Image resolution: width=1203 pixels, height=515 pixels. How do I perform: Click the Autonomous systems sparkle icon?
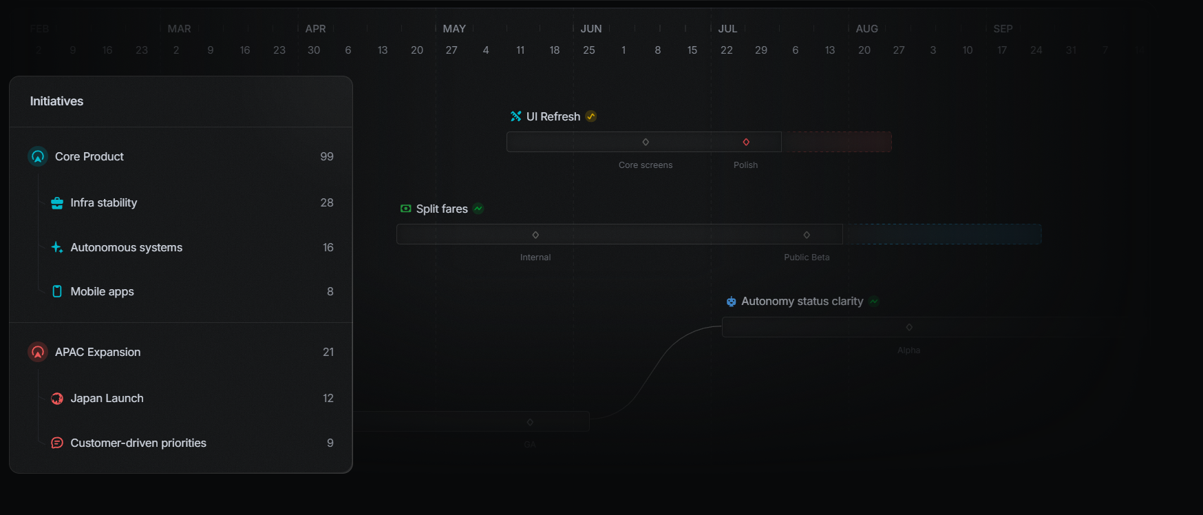pyautogui.click(x=57, y=247)
